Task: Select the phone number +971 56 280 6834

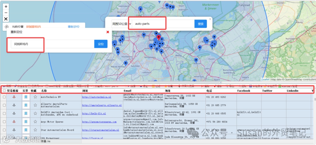Action: coord(217,122)
